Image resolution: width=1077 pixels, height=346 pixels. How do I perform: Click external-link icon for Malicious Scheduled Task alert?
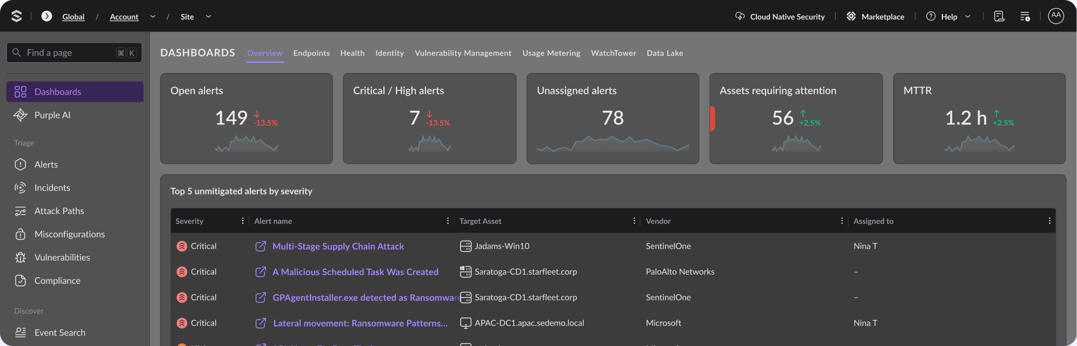(x=261, y=272)
